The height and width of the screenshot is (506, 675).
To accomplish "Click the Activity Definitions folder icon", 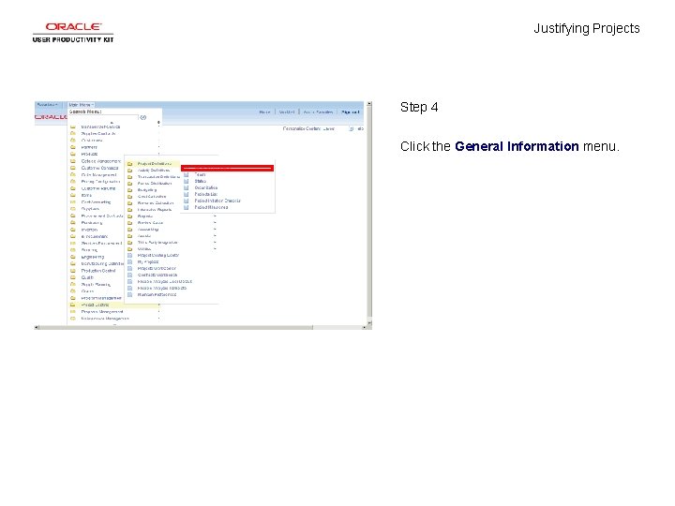I will (130, 171).
